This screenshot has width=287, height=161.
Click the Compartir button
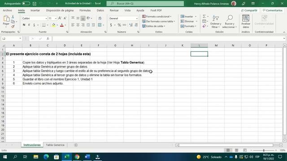tap(249, 10)
